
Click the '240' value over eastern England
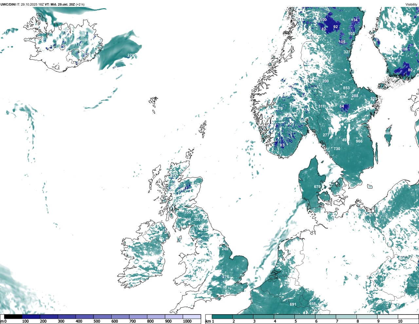click(225, 249)
